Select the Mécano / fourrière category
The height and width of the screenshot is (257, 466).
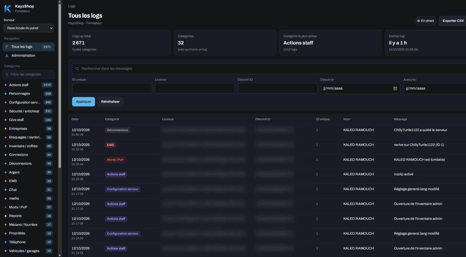click(x=29, y=225)
